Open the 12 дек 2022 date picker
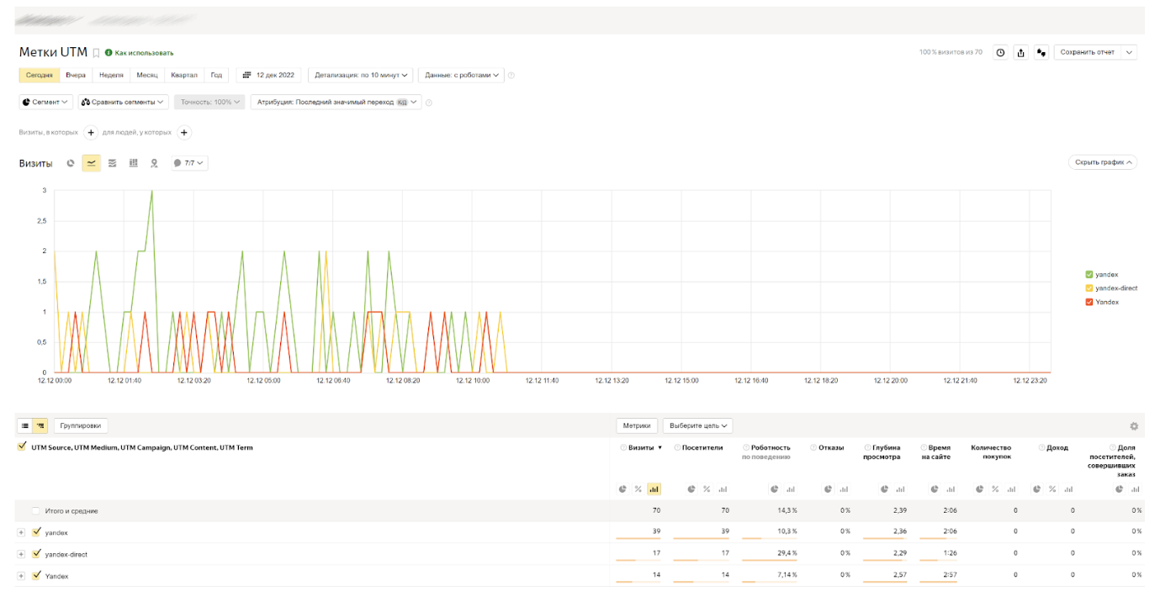The height and width of the screenshot is (607, 1160). pos(268,75)
